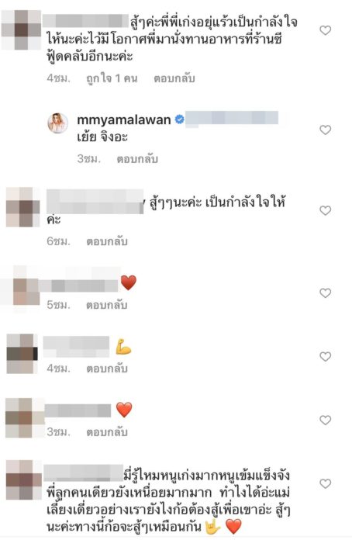The image size is (352, 540).
Task: Reply to mmyamalawan's comment posted 3ชม.
Action: coord(137,159)
